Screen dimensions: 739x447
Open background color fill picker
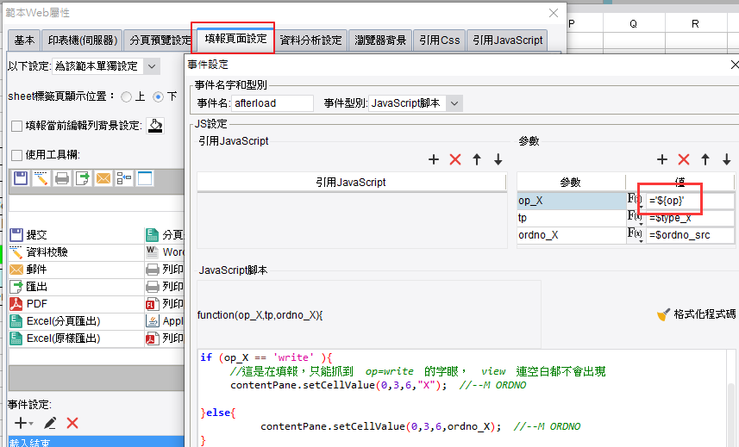point(155,126)
